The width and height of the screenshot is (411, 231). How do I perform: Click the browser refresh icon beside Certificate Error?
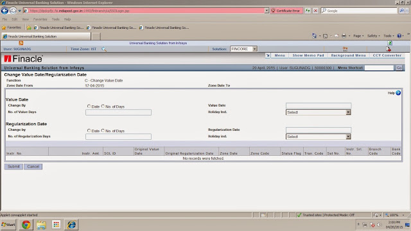[308, 11]
